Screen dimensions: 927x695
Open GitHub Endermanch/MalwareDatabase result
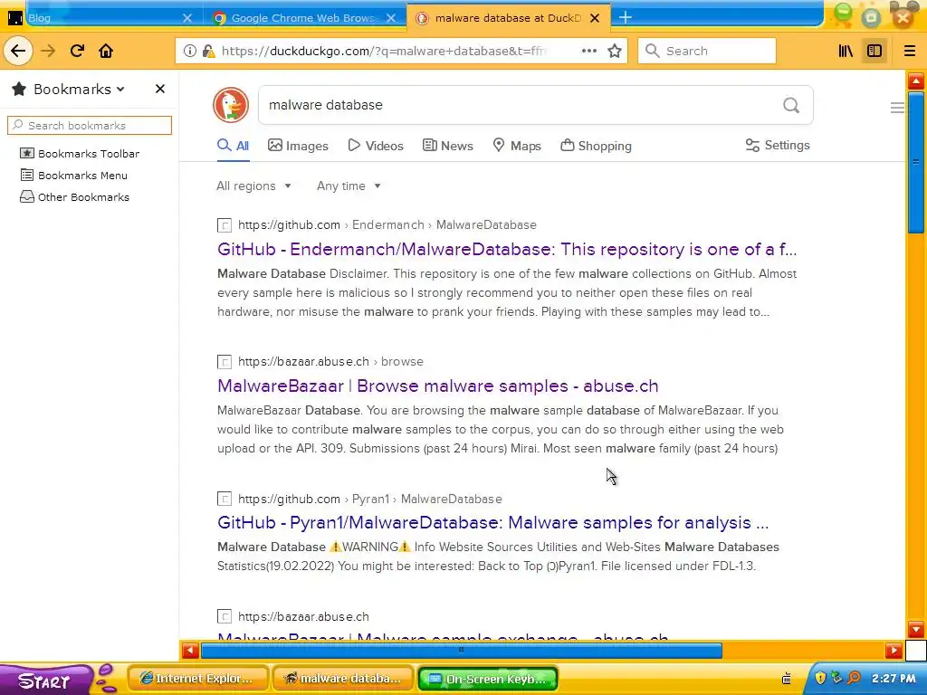tap(507, 250)
